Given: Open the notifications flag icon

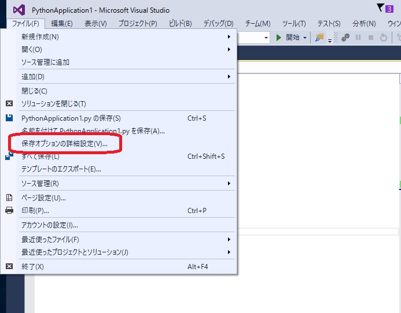Looking at the screenshot, I should (380, 8).
